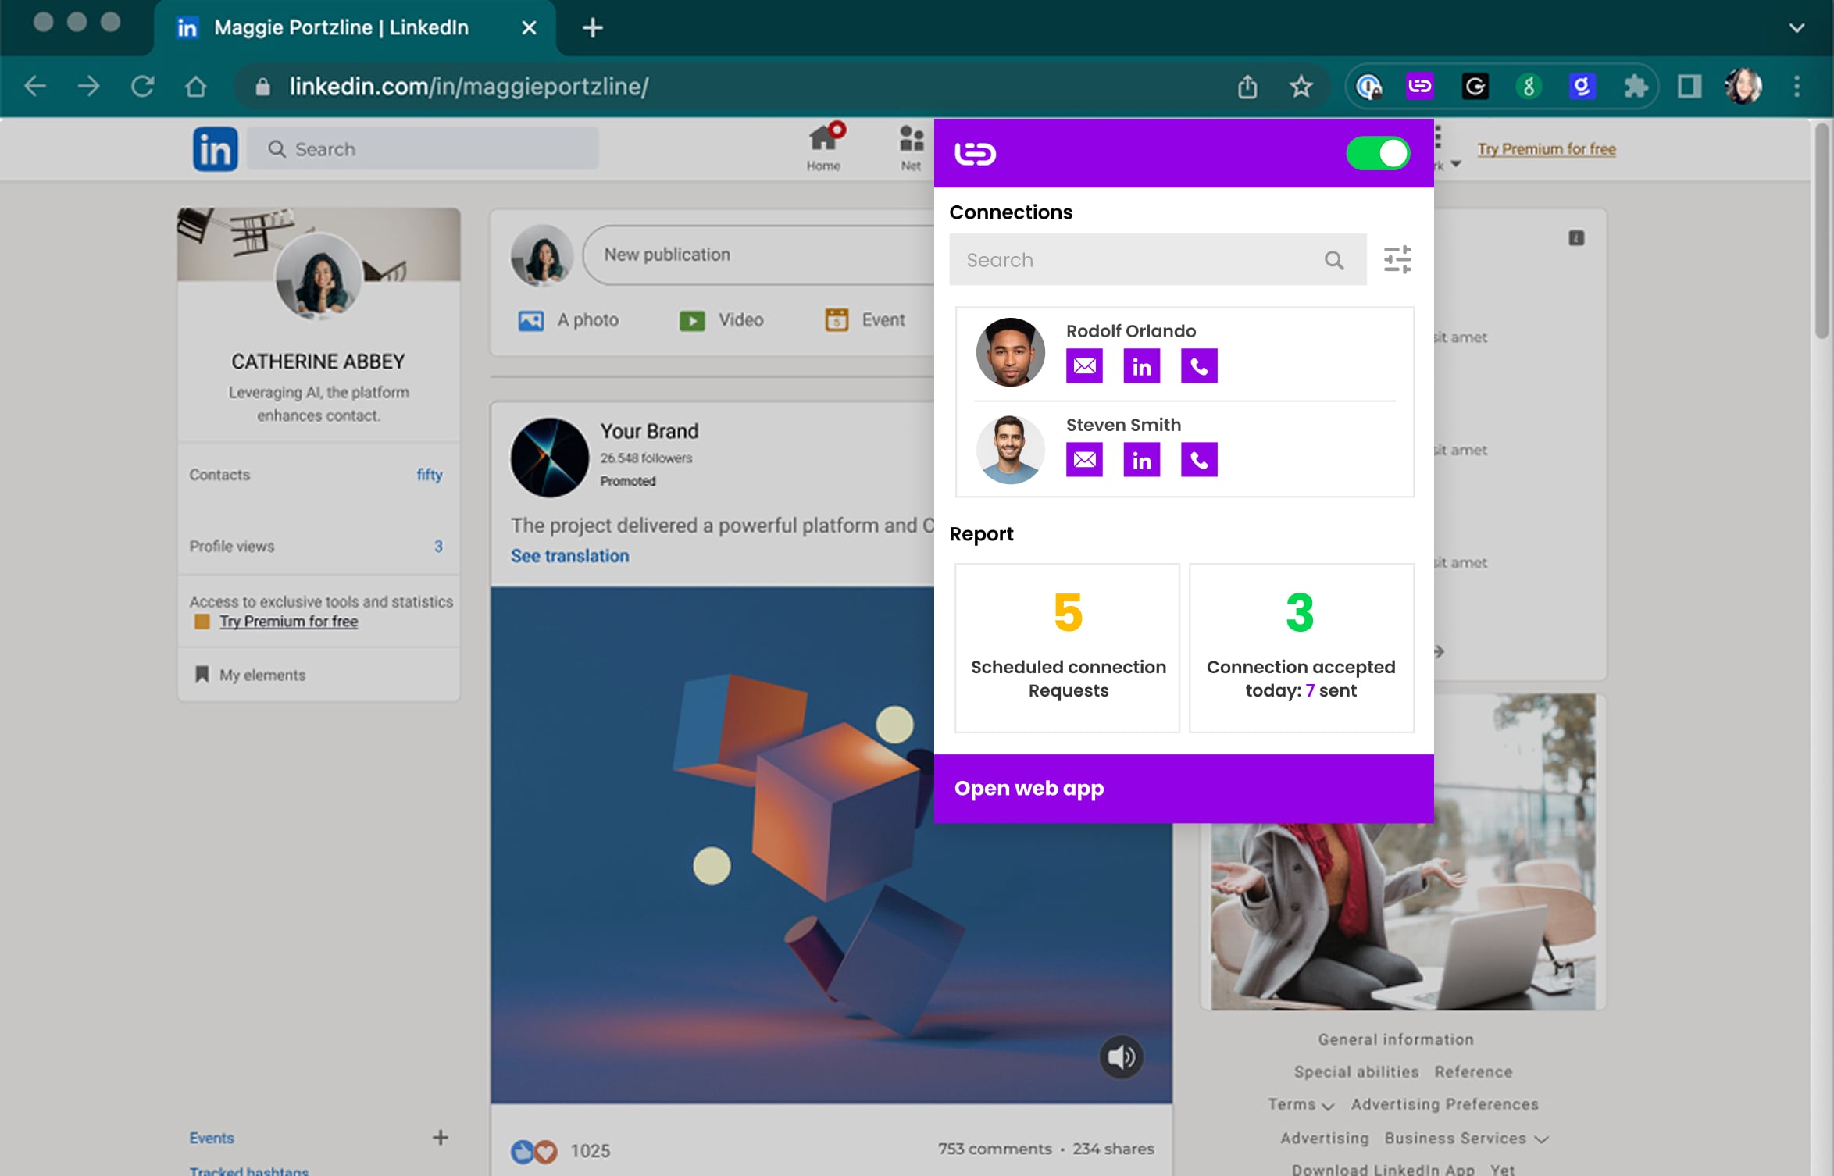Open a new browser tab
Viewport: 1834px width, 1176px height.
pos(592,28)
